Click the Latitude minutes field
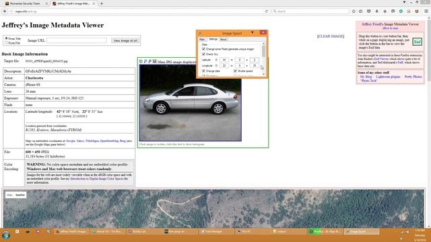Viewport: 431px width, 242px height. (240, 60)
